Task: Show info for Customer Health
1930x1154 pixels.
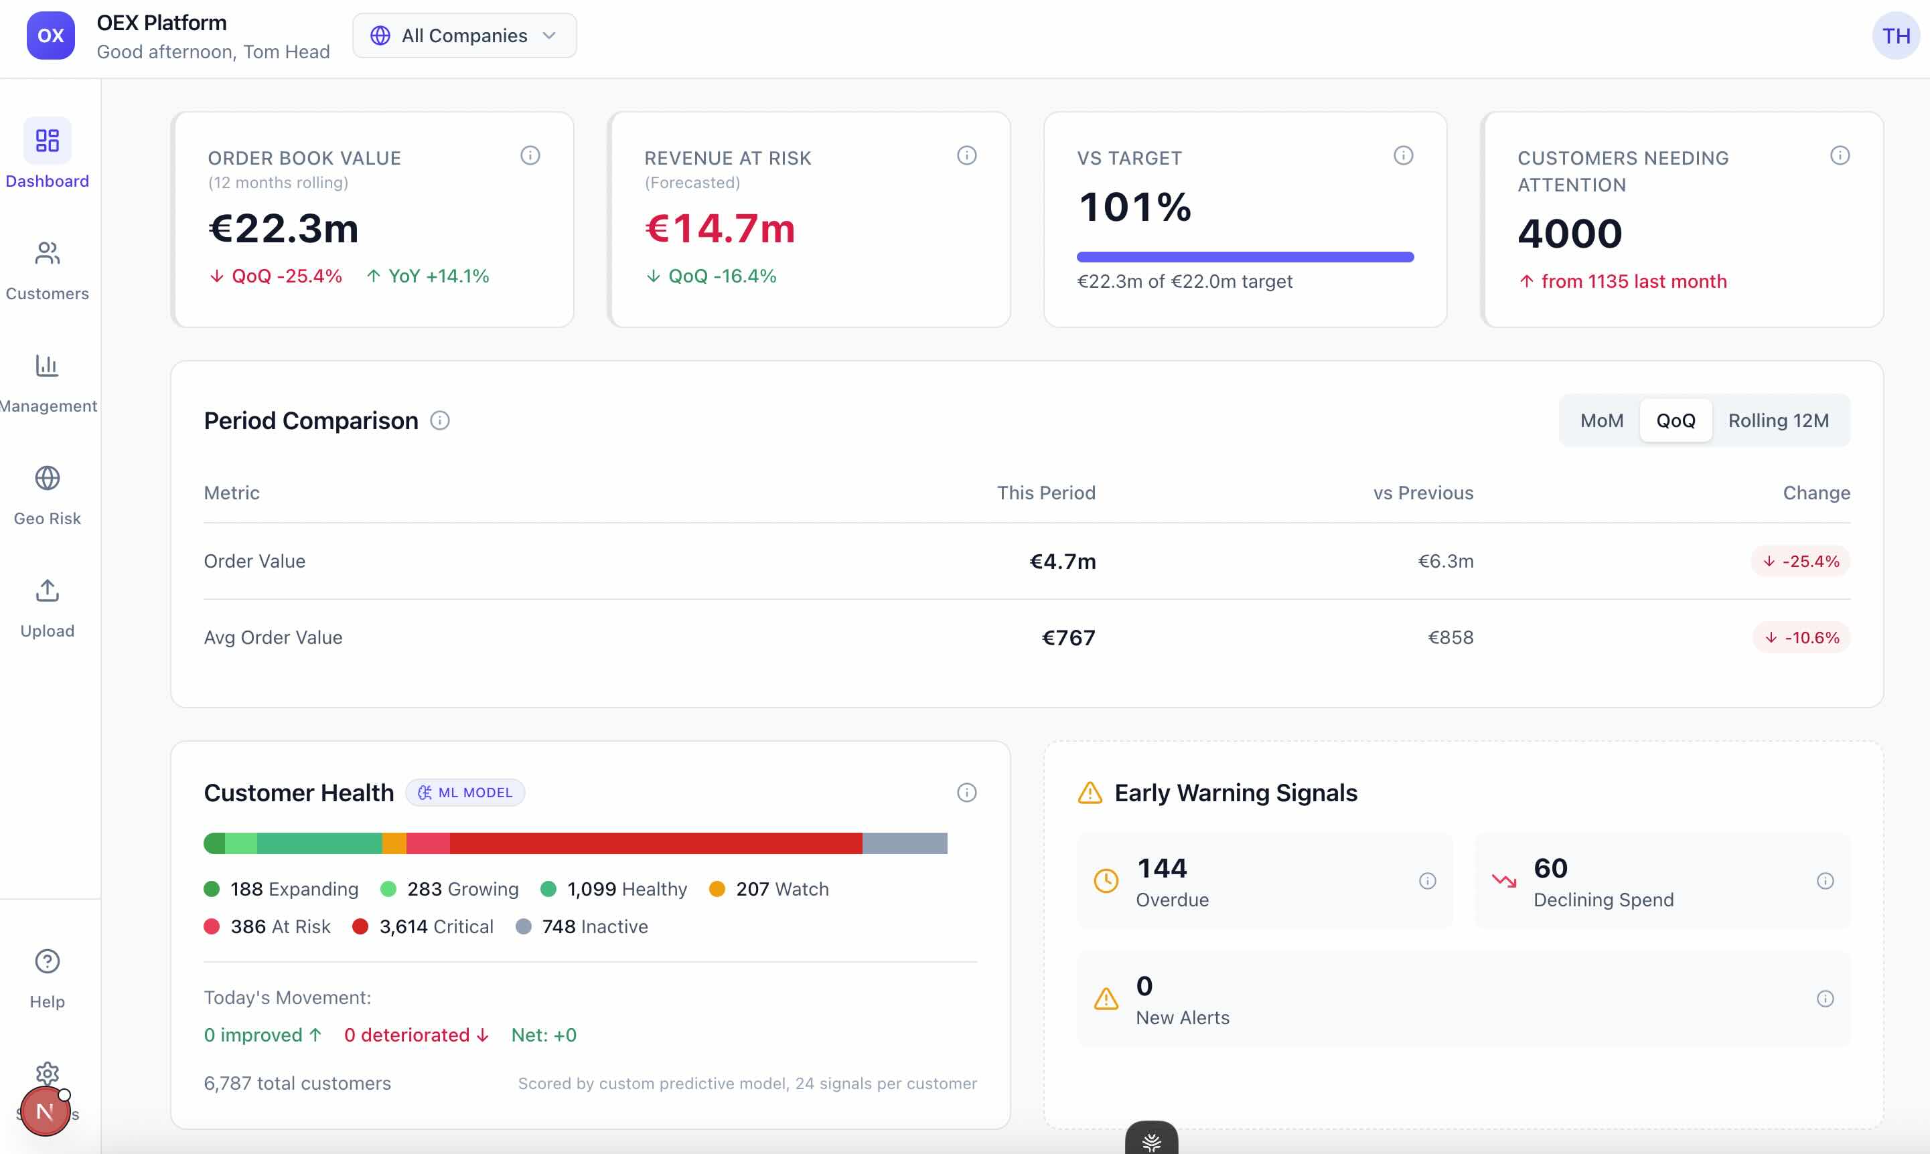Action: point(967,793)
